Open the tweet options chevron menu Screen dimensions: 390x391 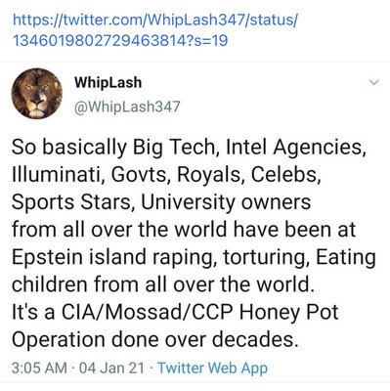click(374, 82)
